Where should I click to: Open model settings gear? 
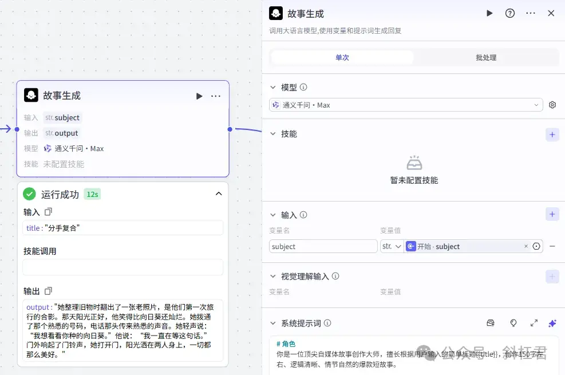(x=552, y=105)
